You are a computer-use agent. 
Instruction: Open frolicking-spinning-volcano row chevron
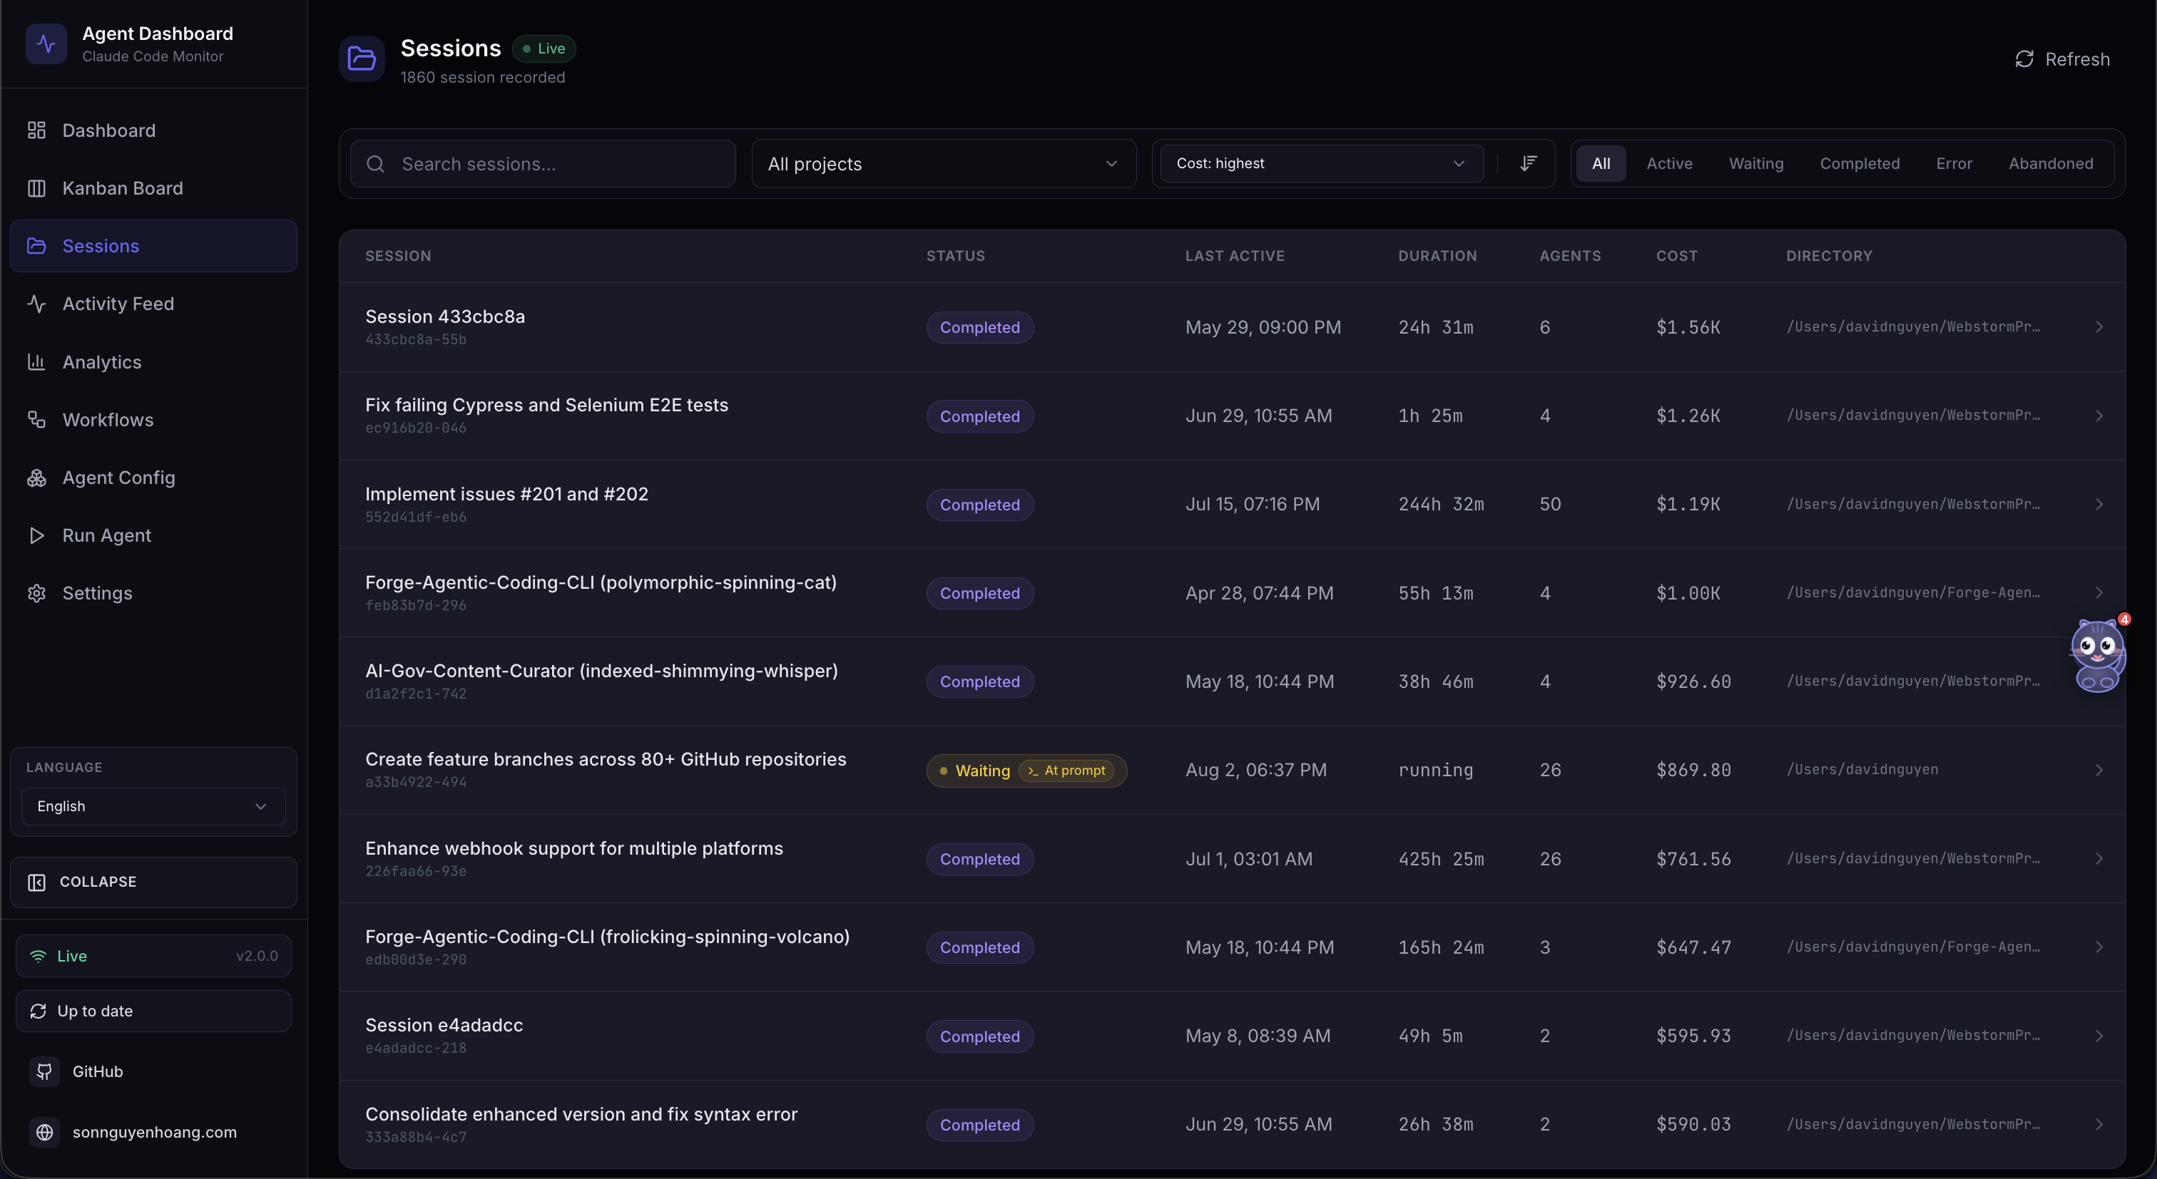click(x=2099, y=947)
